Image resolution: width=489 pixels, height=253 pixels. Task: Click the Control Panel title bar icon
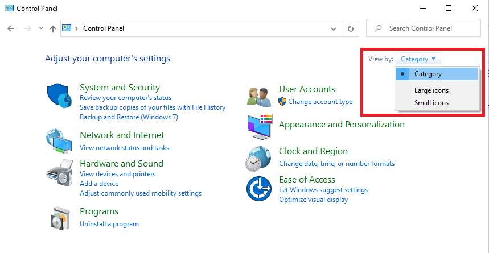click(x=9, y=8)
